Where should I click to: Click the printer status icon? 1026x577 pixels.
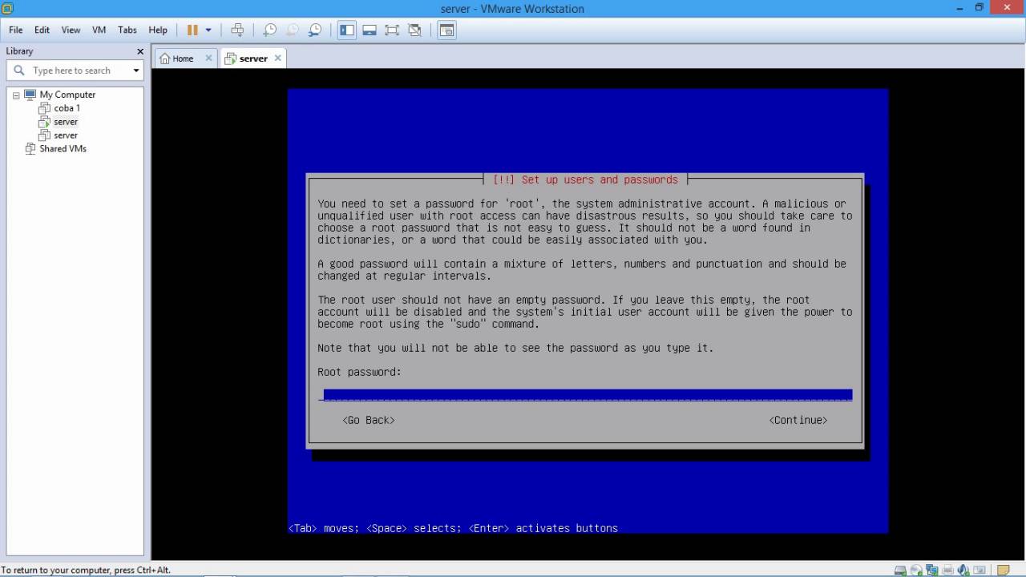[x=947, y=570]
